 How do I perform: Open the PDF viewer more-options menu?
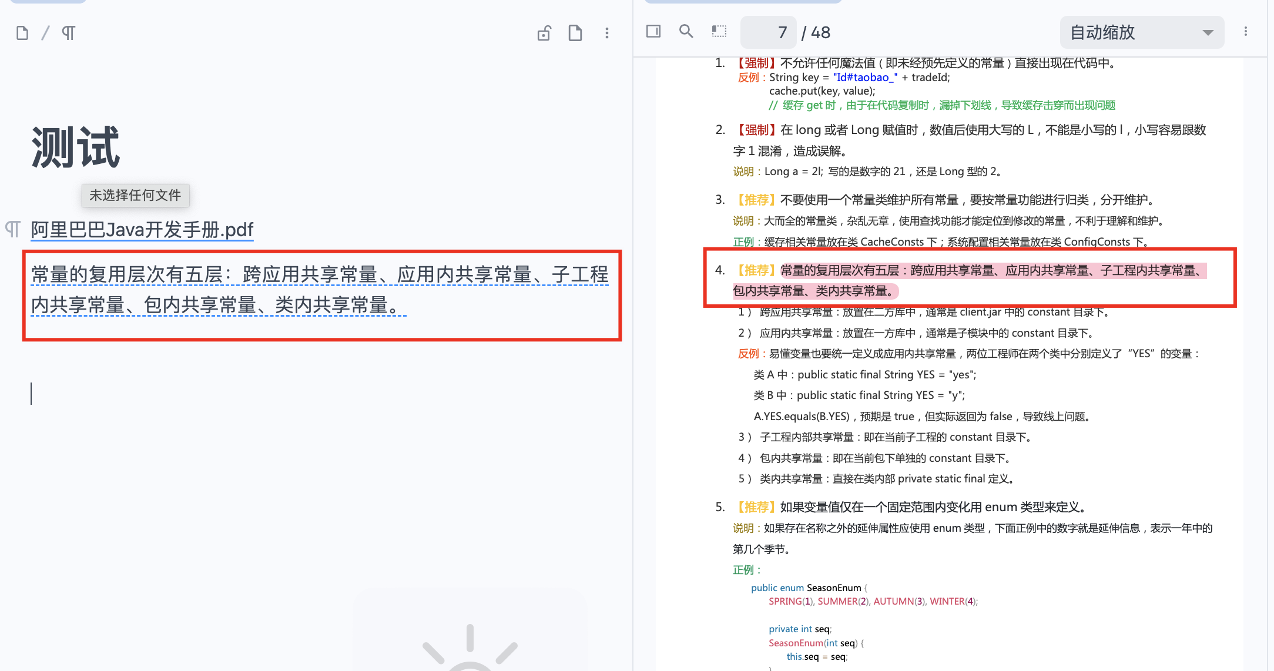1245,32
